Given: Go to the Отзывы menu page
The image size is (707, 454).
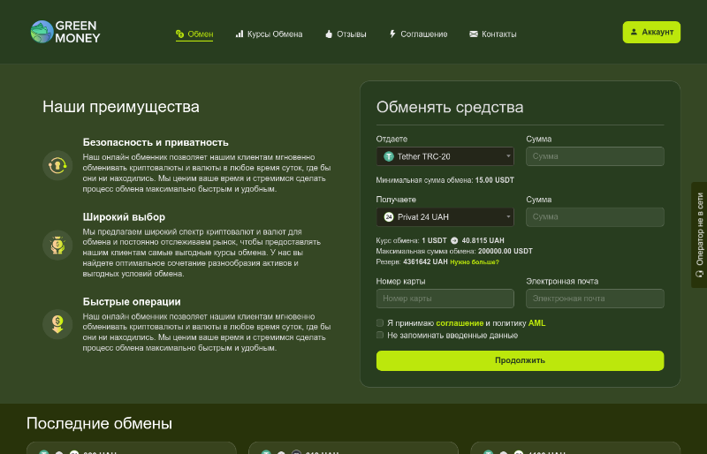Looking at the screenshot, I should (346, 34).
